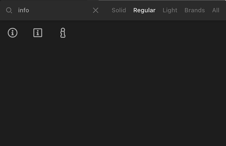226x146 pixels.
Task: Reset the info query using the X
Action: (x=96, y=10)
